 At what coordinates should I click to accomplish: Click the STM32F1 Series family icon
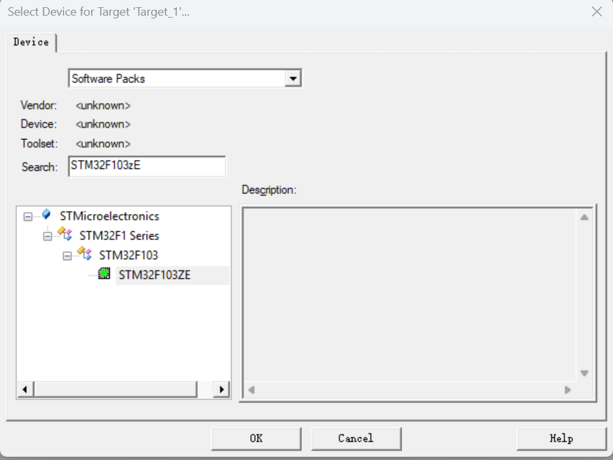pos(65,235)
